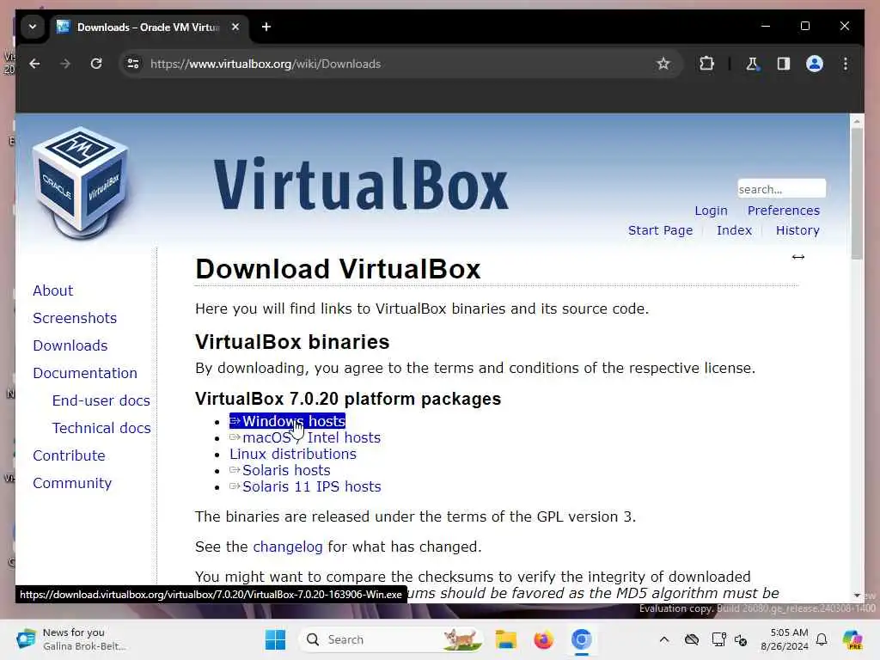The image size is (880, 660).
Task: Select the Downloads – Oracle VM VirtualBox tab
Action: (x=148, y=27)
